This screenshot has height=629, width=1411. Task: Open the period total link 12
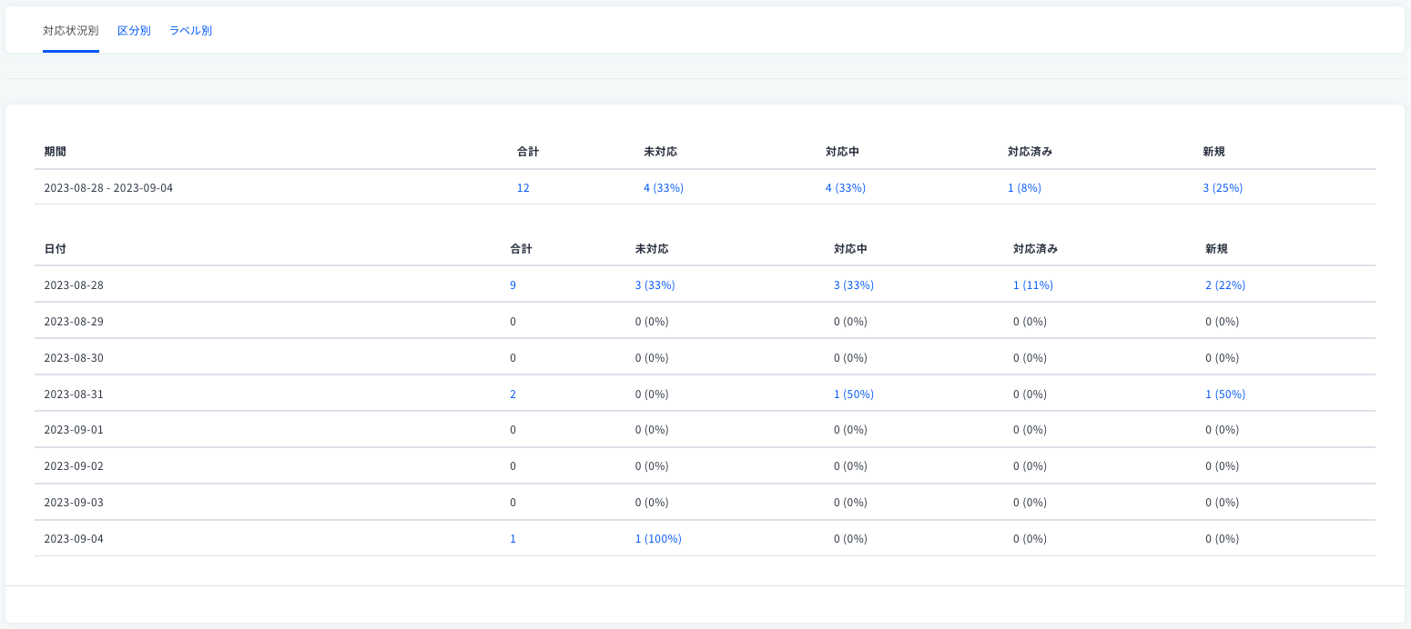(523, 188)
